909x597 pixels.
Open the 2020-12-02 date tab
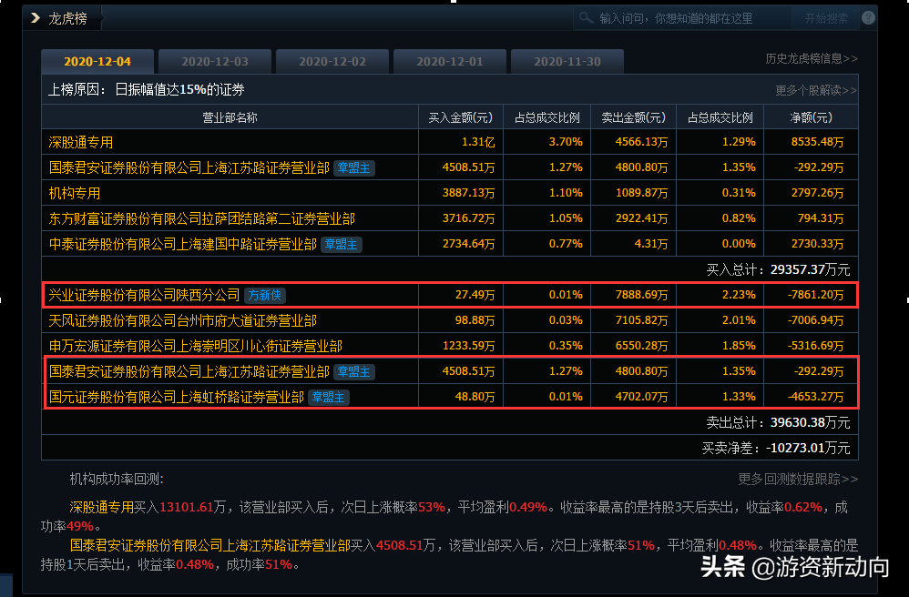click(x=332, y=61)
